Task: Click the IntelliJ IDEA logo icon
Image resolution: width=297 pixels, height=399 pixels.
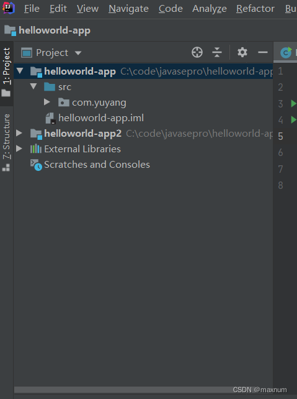Action: click(x=9, y=8)
